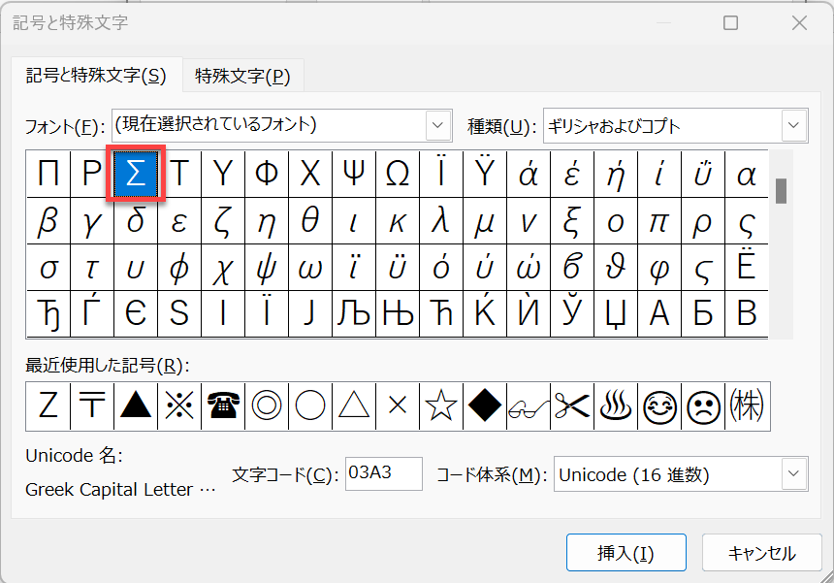This screenshot has height=583, width=834.
Task: Click the reference mark ※ recent symbol
Action: pos(179,405)
